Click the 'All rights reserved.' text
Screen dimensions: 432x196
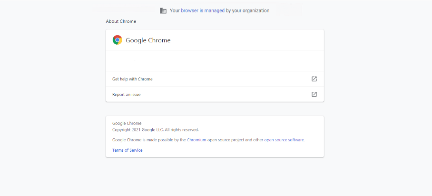182,129
